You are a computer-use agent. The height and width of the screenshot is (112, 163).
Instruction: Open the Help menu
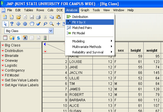pos(131,10)
